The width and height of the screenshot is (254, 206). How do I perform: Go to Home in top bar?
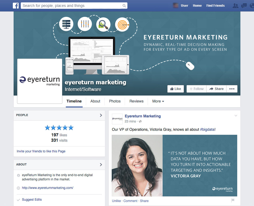pos(197,6)
